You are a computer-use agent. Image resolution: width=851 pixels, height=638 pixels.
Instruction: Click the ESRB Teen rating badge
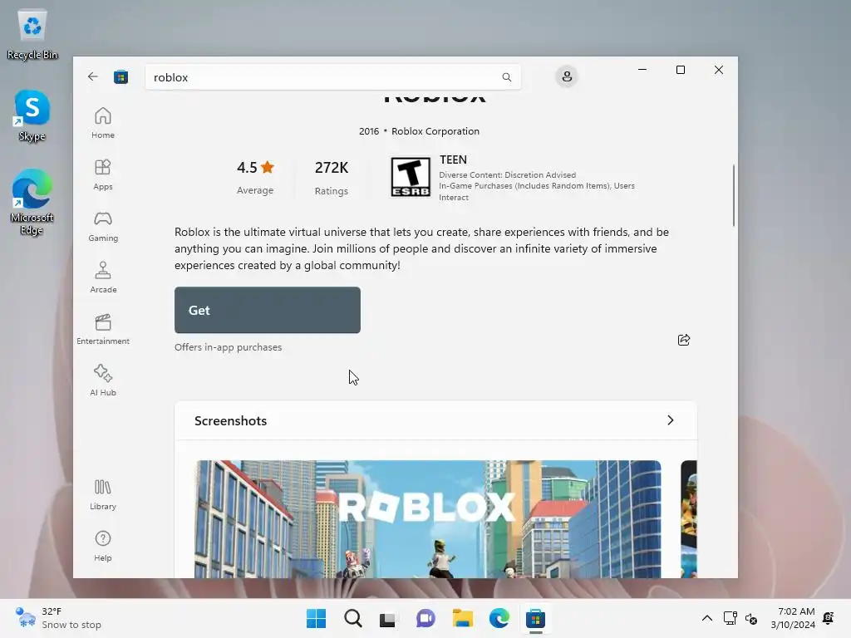[x=411, y=177]
